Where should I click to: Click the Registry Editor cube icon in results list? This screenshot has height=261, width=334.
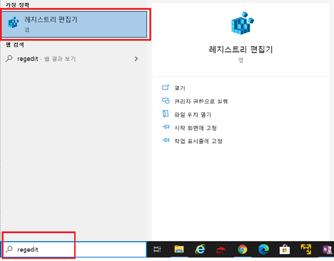pyautogui.click(x=13, y=22)
